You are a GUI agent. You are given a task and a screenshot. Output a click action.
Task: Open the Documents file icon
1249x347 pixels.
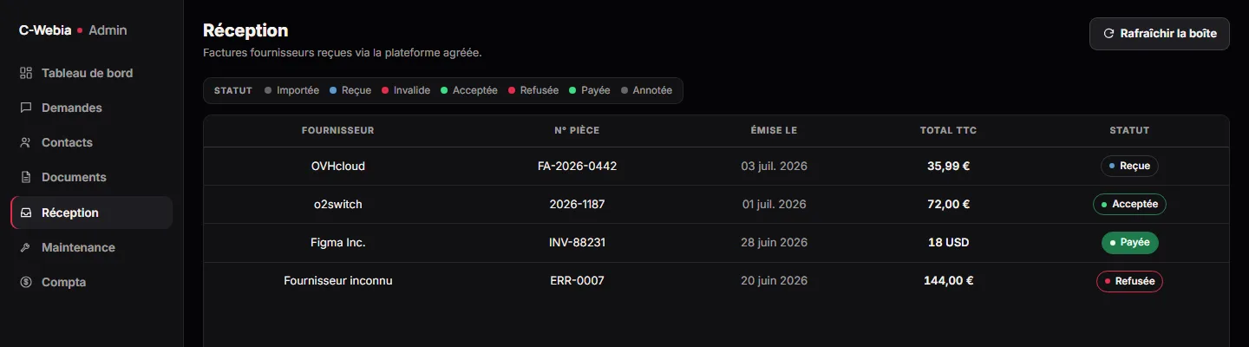[x=26, y=177]
